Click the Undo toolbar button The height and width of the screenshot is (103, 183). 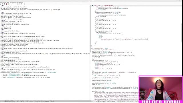[14, 4]
